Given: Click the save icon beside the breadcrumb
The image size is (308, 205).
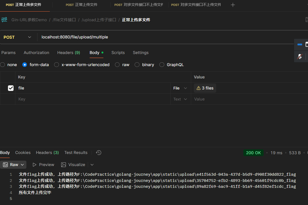Looking at the screenshot, I should click(306, 20).
